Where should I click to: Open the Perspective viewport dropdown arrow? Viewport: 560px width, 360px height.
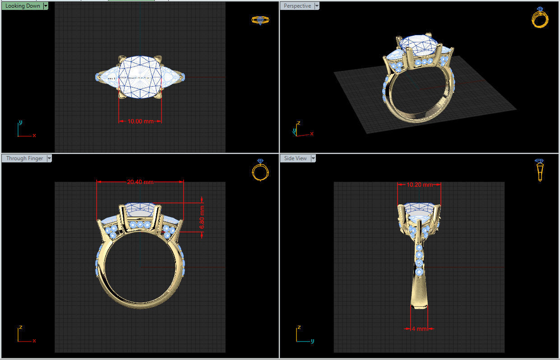[x=317, y=6]
